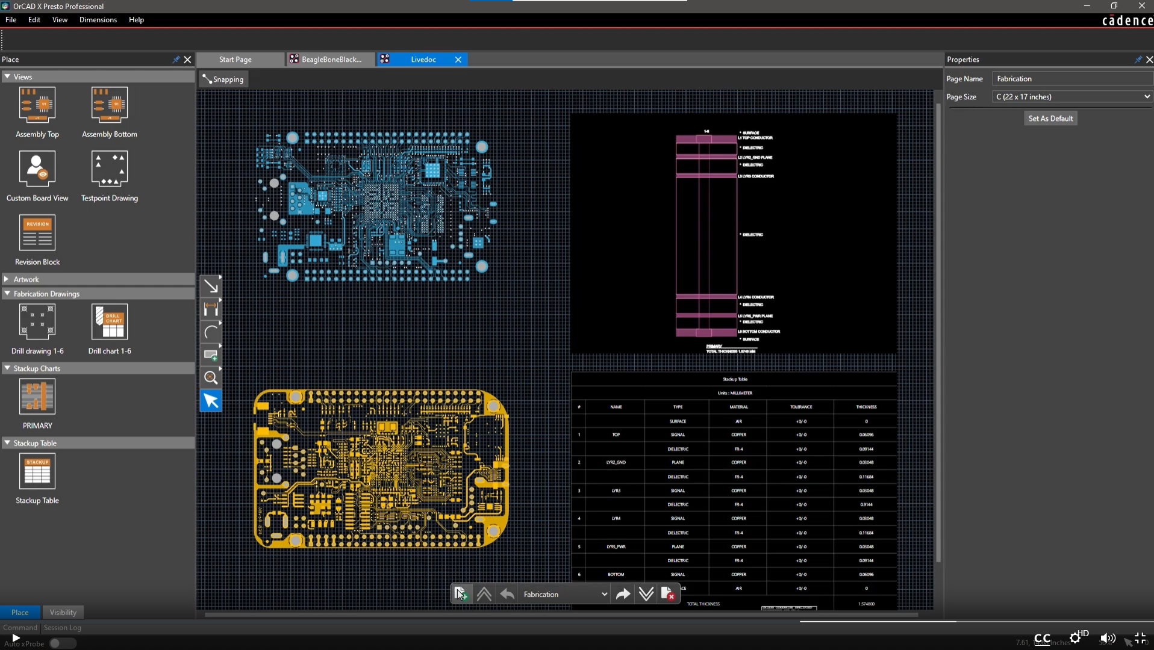
Task: Open the Help menu
Action: 137,20
